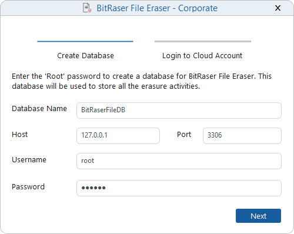Click the 'BitRaser File Eraser - Corporate' title text
Image resolution: width=294 pixels, height=234 pixels.
[157, 8]
